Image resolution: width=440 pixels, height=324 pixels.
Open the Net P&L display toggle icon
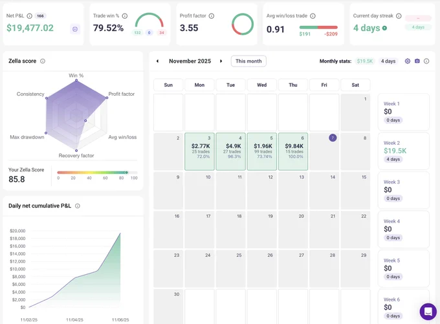pyautogui.click(x=75, y=29)
